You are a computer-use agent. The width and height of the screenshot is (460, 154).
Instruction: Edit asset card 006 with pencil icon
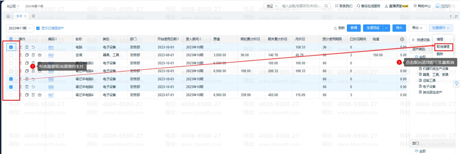[x=20, y=87]
